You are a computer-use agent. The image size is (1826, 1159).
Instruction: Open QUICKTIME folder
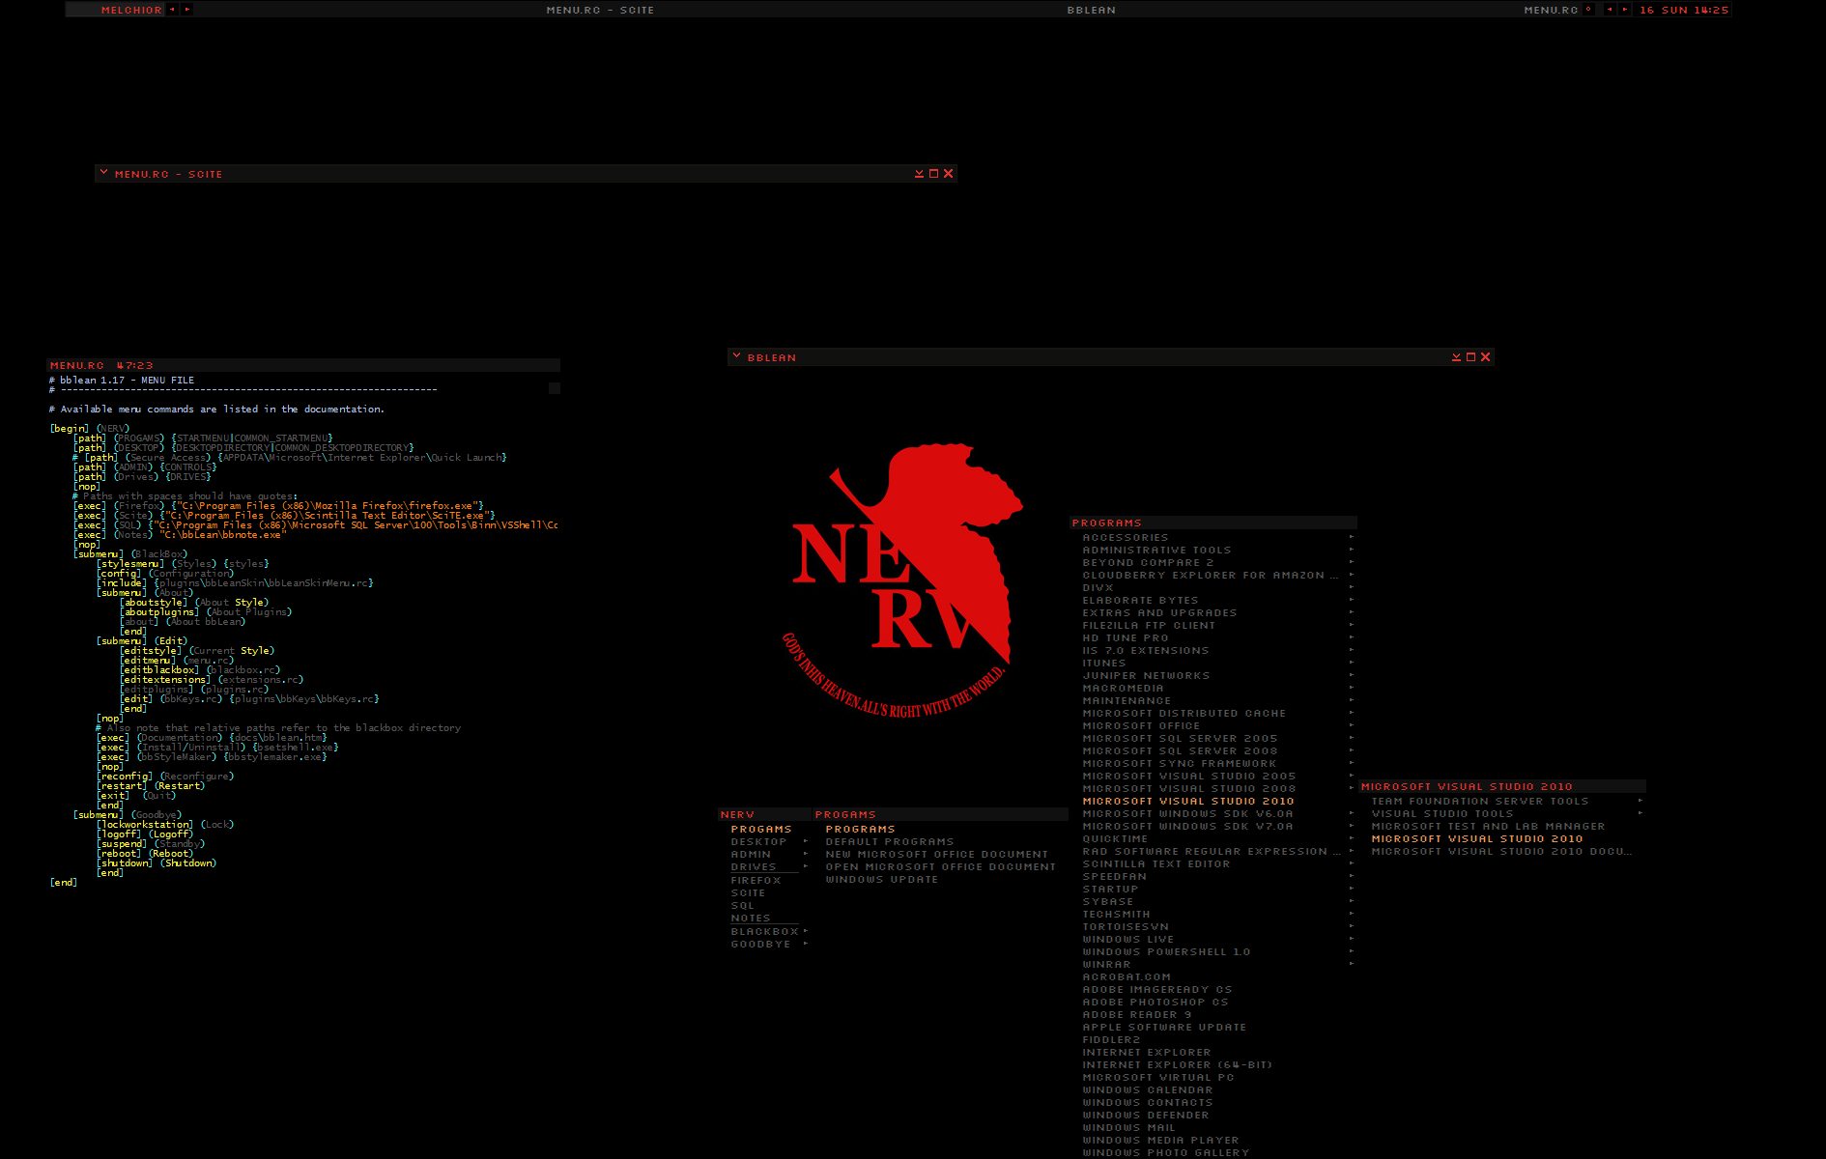point(1115,838)
